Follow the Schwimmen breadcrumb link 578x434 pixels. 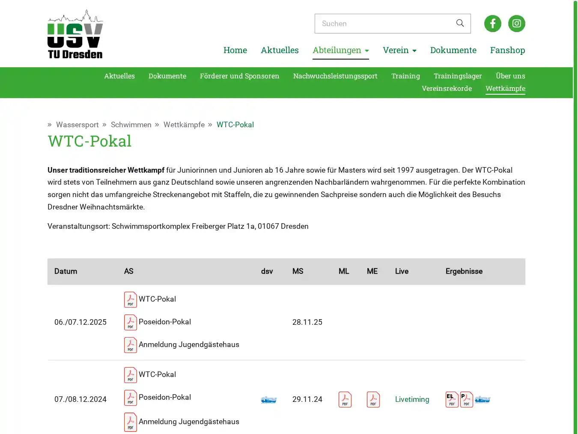point(131,125)
